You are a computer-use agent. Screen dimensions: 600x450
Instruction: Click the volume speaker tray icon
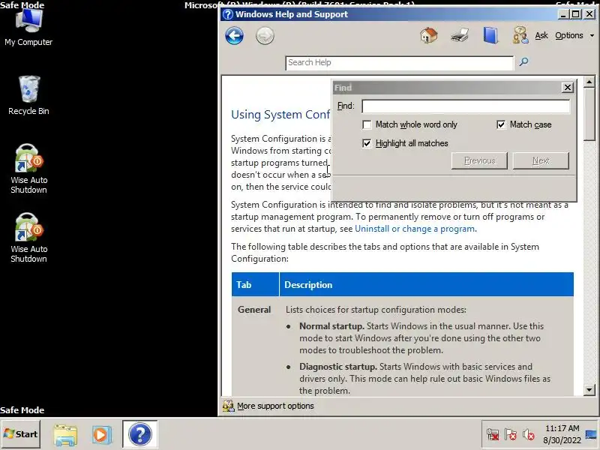pos(529,435)
